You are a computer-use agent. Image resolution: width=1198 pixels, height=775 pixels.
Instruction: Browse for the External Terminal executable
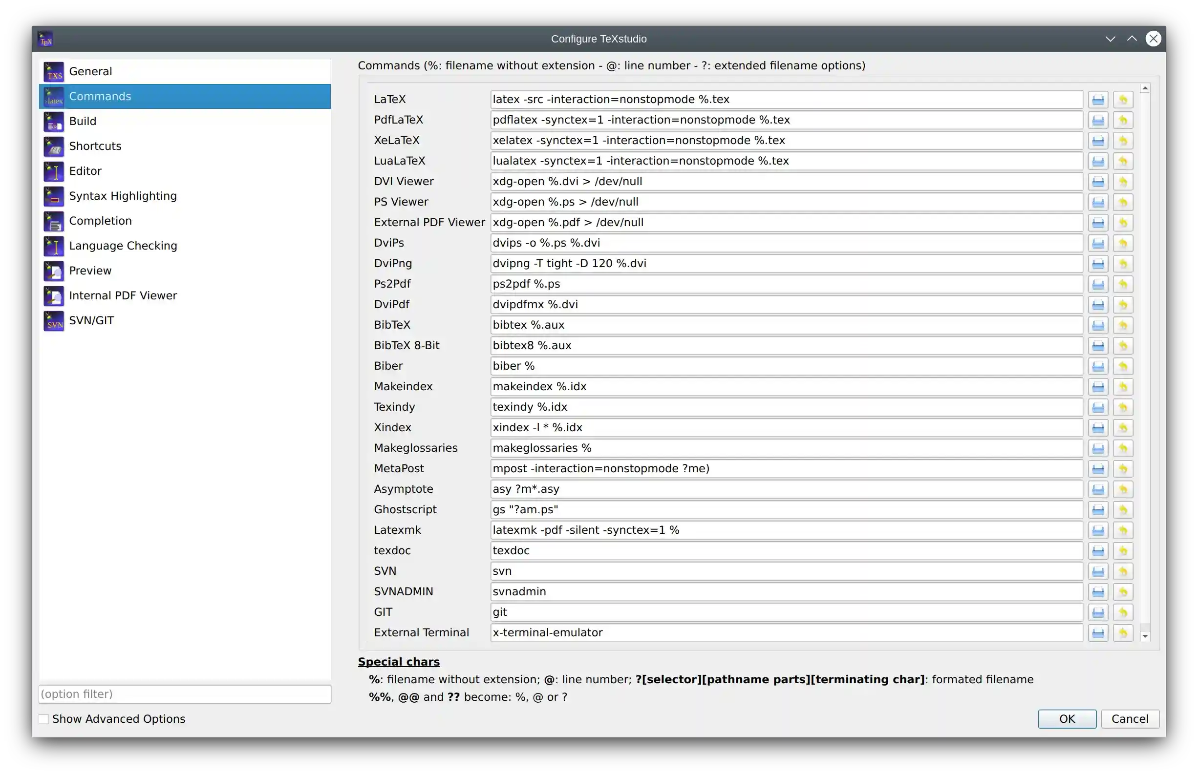pyautogui.click(x=1099, y=632)
